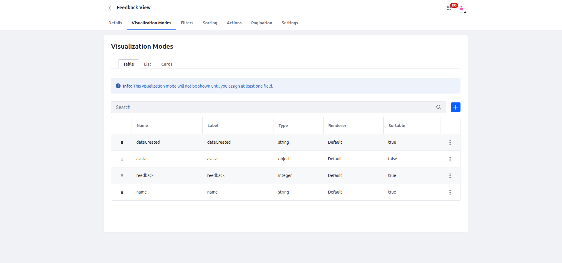Grab the drag handle for dateCreated row

click(122, 142)
